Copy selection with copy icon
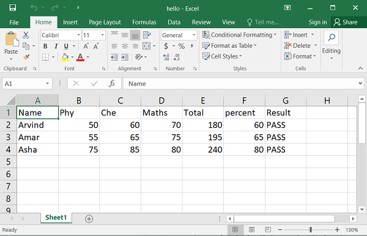 pos(26,46)
